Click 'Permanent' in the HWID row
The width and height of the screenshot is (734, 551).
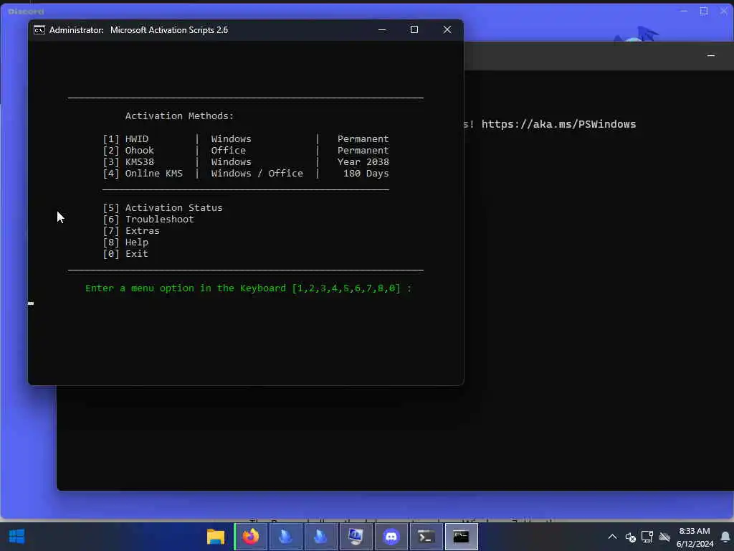pyautogui.click(x=363, y=139)
